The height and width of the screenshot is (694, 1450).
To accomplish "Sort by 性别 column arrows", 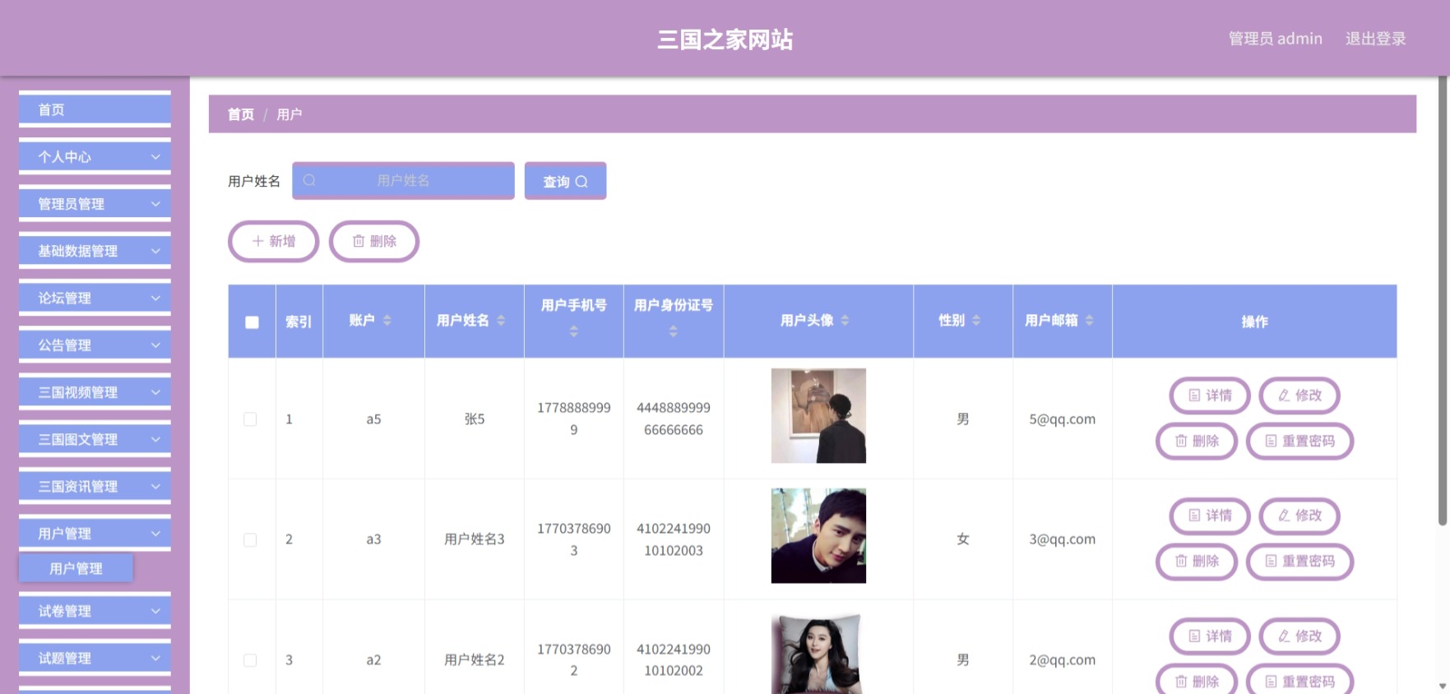I will pos(976,320).
